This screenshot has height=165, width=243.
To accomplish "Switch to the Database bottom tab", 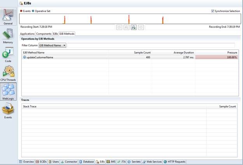I will [86, 161].
